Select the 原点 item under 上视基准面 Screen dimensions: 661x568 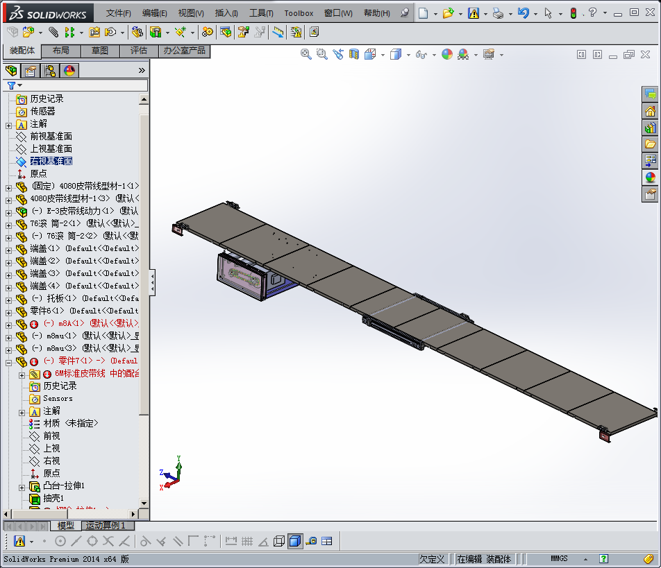(x=38, y=173)
